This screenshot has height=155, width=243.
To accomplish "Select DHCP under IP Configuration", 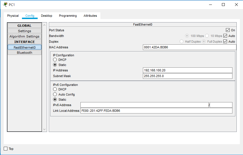I will pos(55,60).
